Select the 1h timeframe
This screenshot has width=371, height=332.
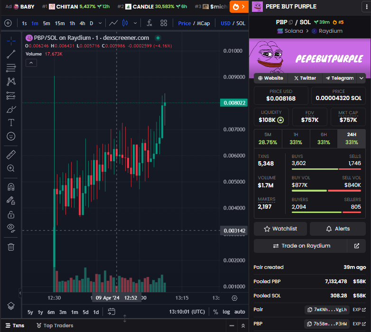click(x=72, y=23)
